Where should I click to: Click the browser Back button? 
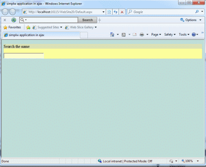tap(5, 12)
